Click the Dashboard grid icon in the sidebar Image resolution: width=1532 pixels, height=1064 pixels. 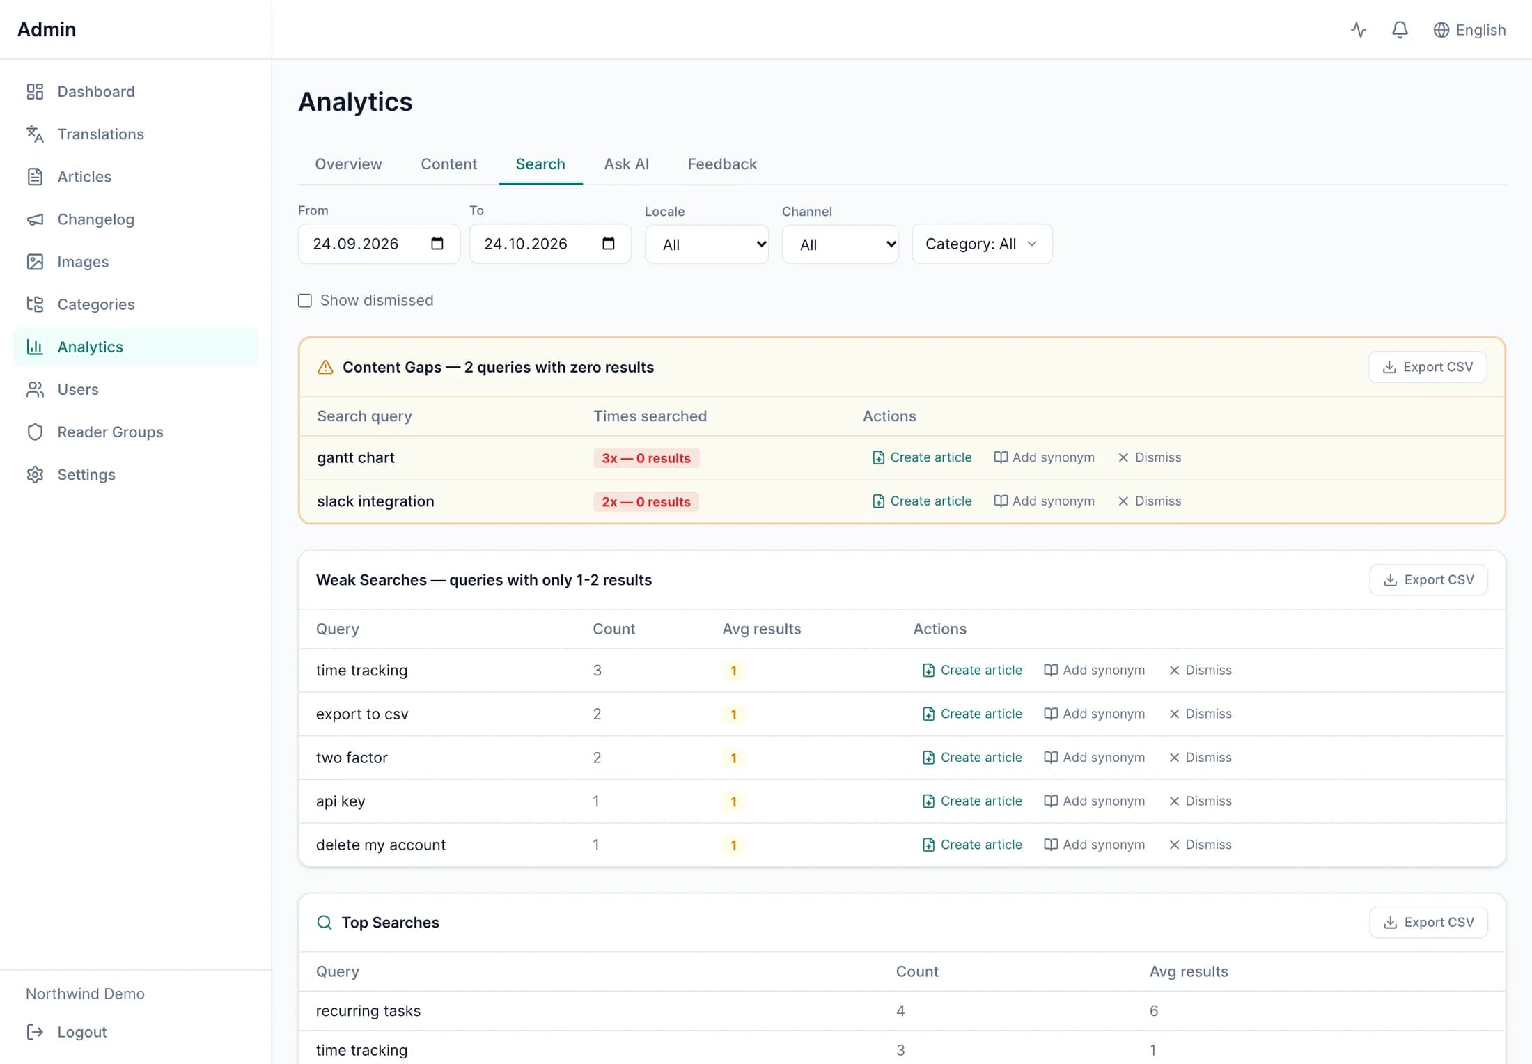pos(35,91)
